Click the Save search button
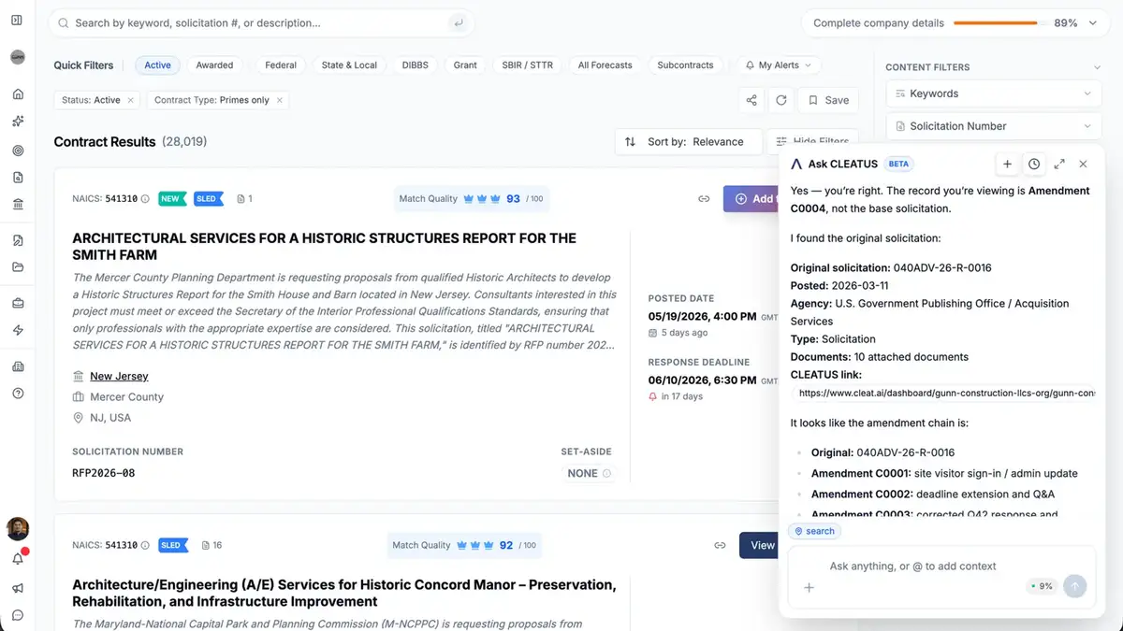1123x631 pixels. click(828, 100)
